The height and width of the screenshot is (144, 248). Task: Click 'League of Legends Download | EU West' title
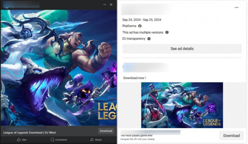click(30, 132)
